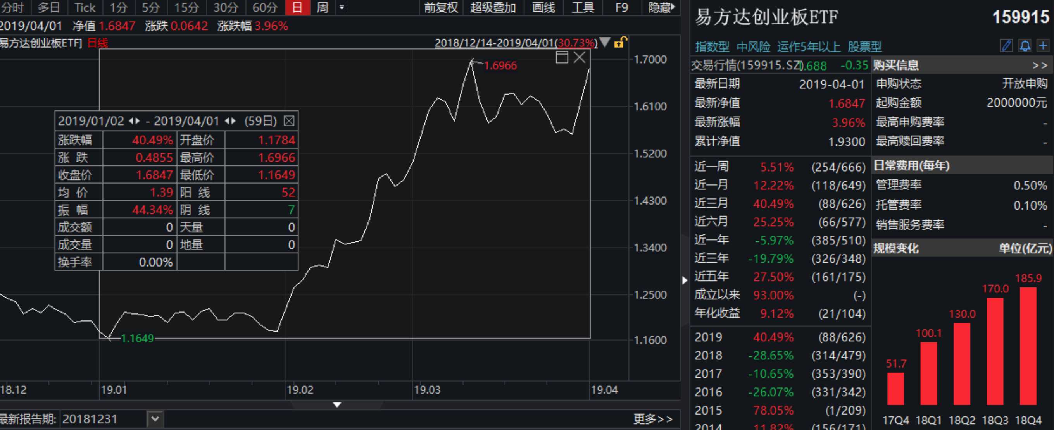Open the 最新报告期 20181231 dropdown arrow
The image size is (1054, 430).
[155, 419]
